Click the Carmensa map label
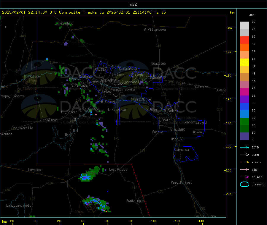This screenshot has width=267, height=225. tap(182, 150)
